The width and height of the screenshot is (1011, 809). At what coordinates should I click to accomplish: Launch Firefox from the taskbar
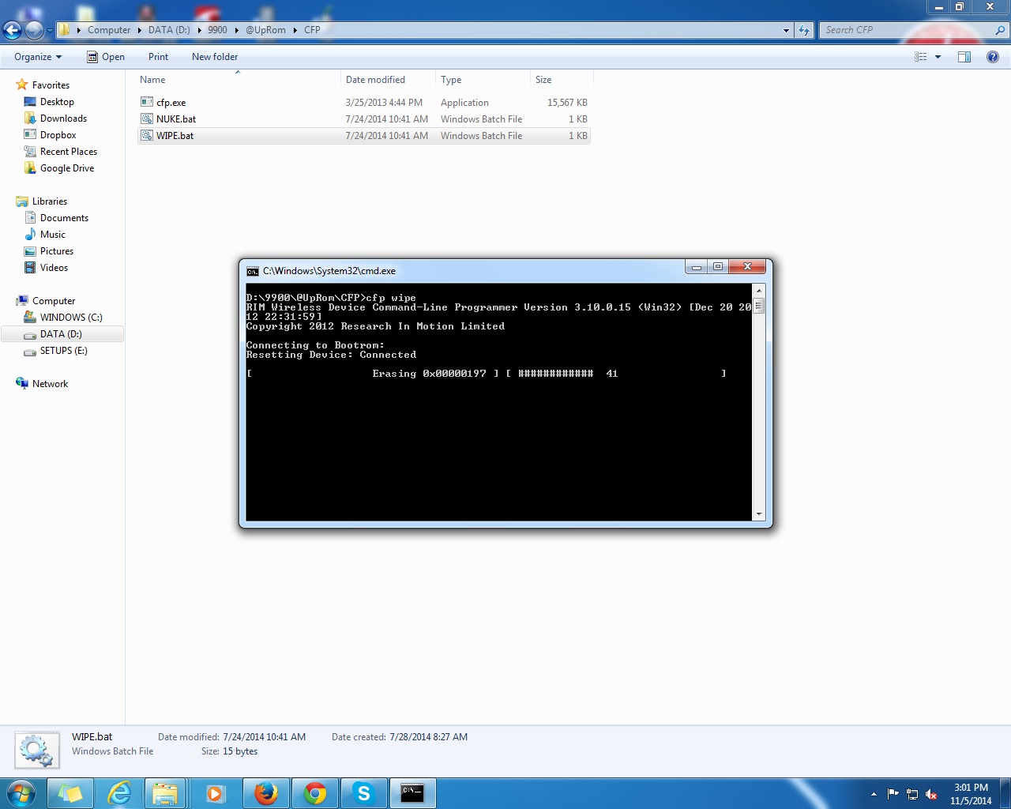pos(266,793)
